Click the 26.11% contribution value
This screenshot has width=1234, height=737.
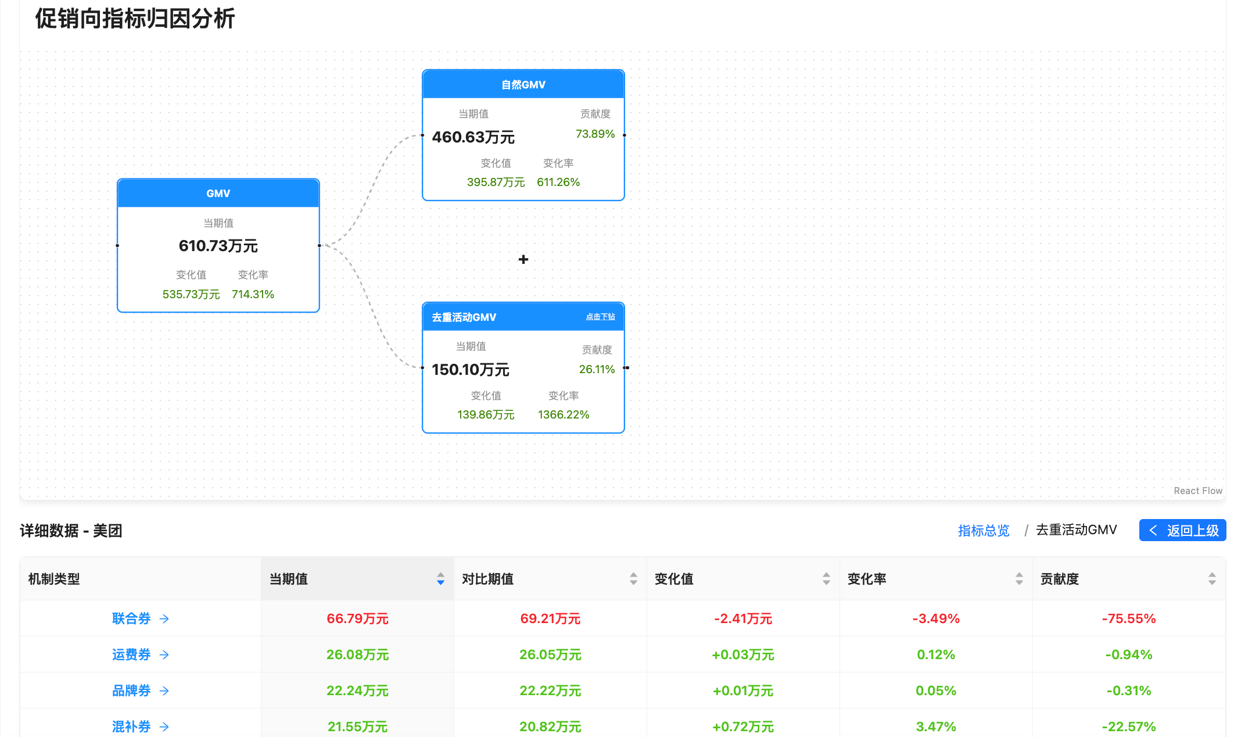pos(597,369)
